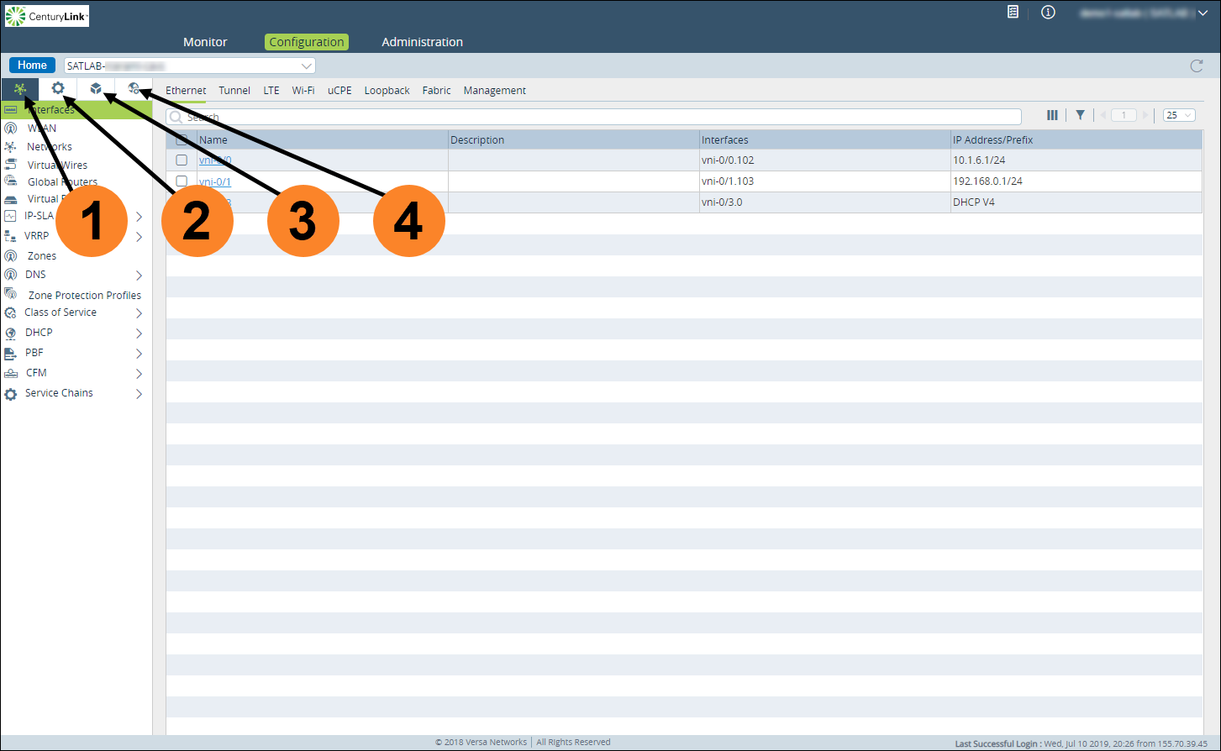Click the info icon in the top bar
Image resolution: width=1221 pixels, height=751 pixels.
(x=1047, y=13)
